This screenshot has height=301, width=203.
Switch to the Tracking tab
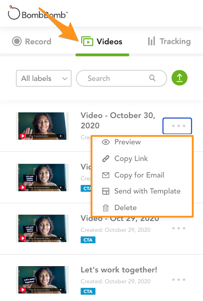point(169,41)
